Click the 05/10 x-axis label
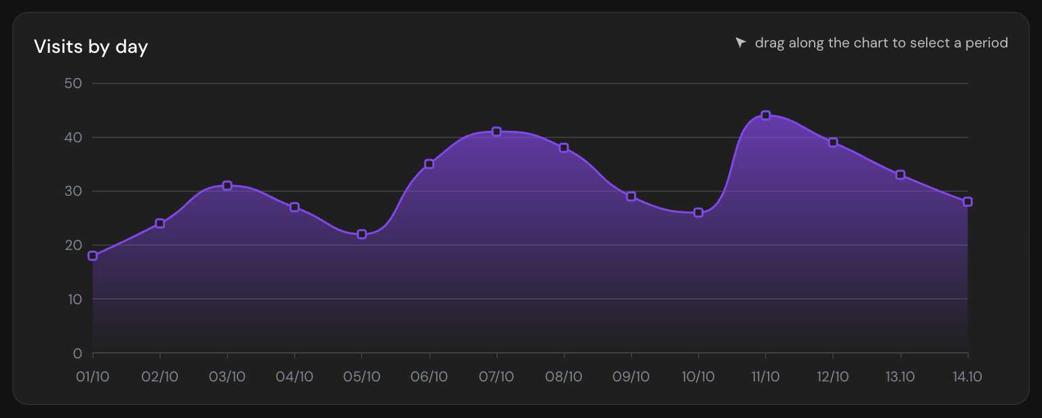This screenshot has height=418, width=1042. click(x=362, y=377)
